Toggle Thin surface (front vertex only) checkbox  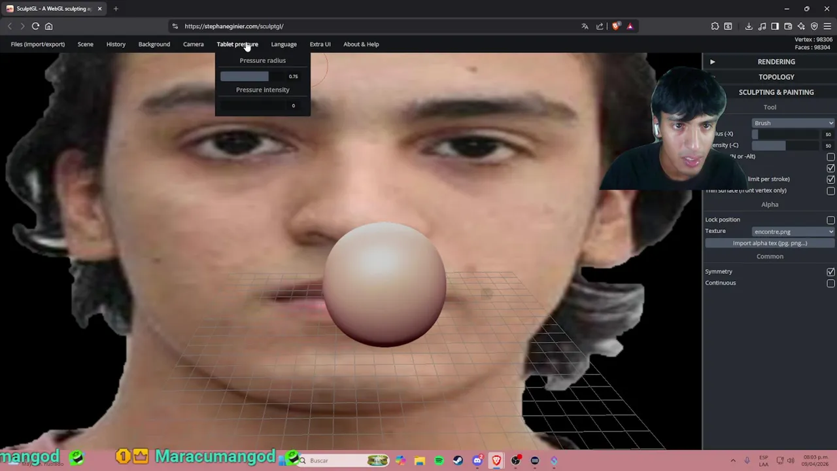point(830,191)
